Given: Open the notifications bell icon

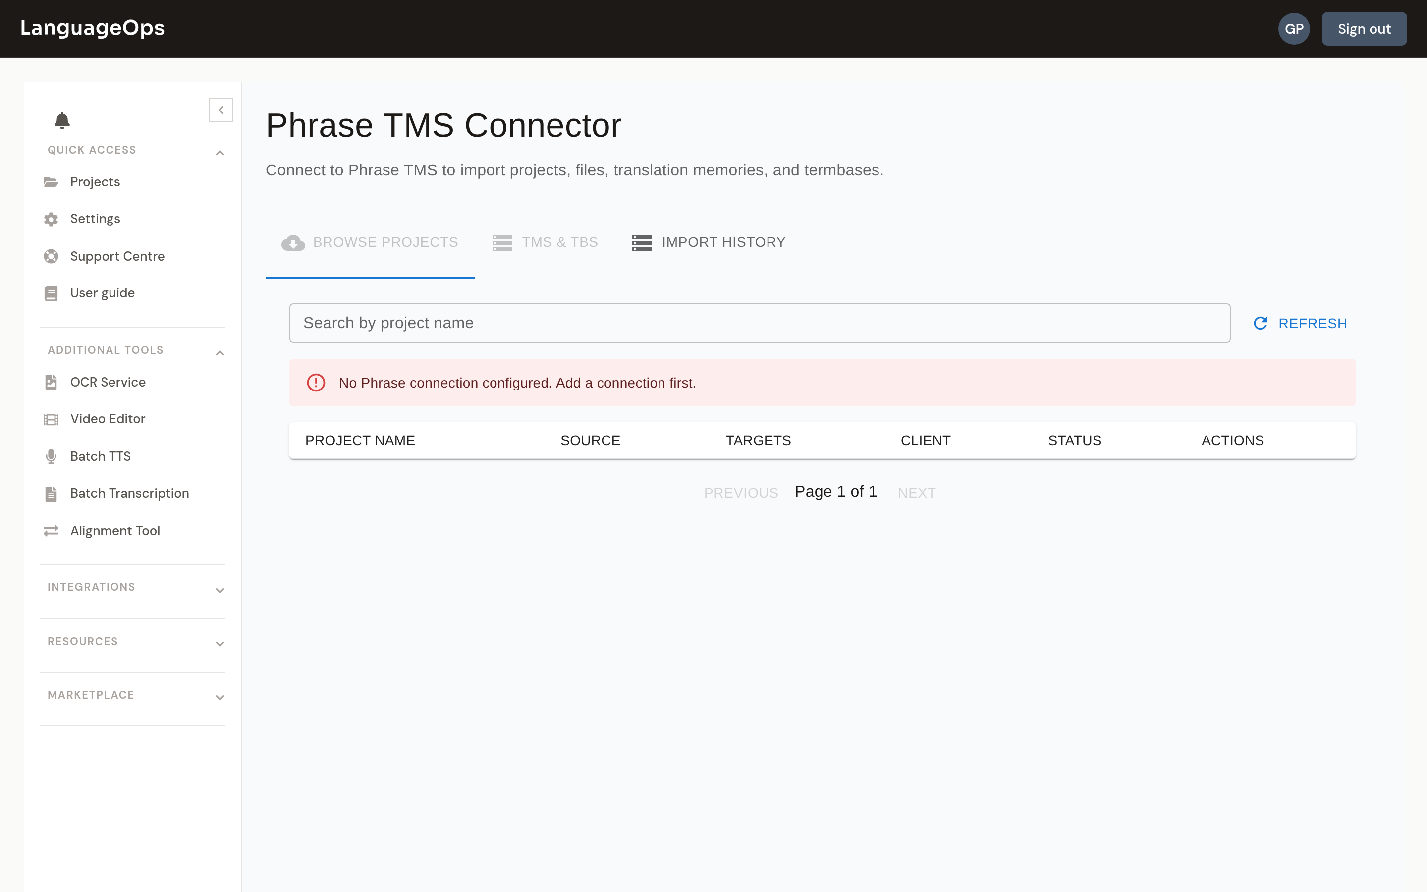Looking at the screenshot, I should point(62,120).
